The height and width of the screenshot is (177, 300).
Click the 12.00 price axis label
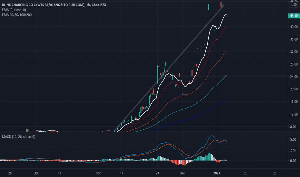294,114
